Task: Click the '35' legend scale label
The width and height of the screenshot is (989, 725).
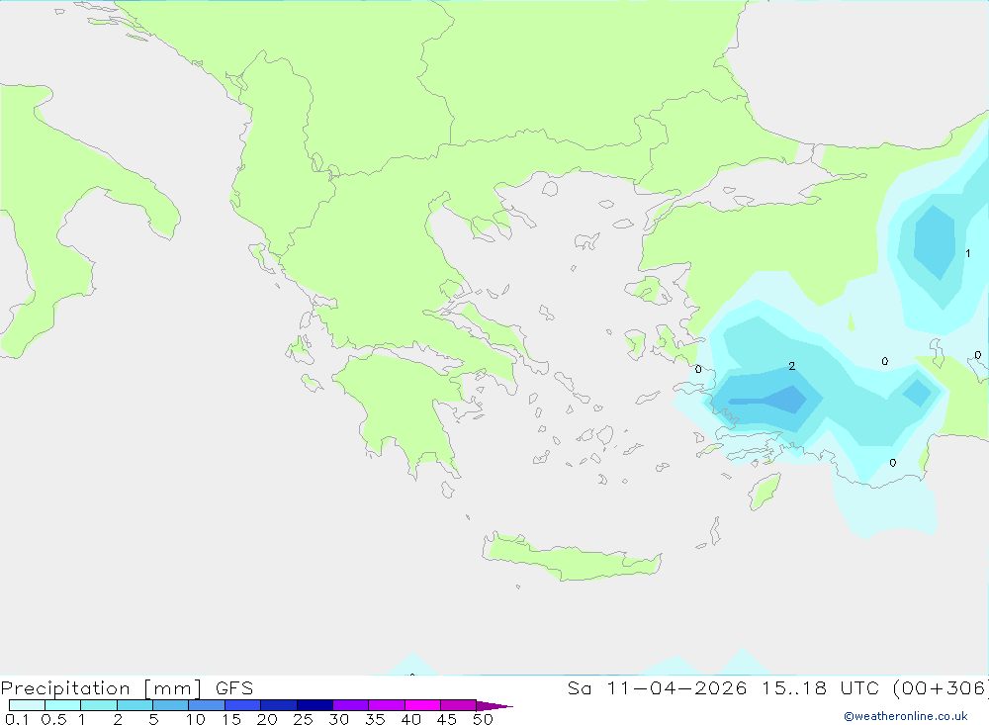Action: (x=375, y=719)
